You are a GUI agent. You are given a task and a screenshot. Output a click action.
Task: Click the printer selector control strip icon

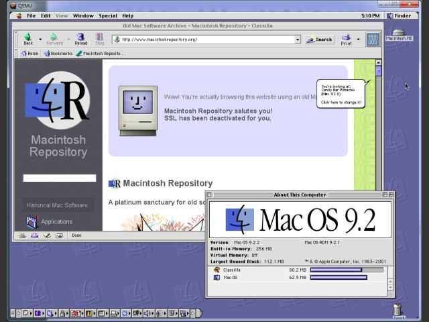coord(113,313)
